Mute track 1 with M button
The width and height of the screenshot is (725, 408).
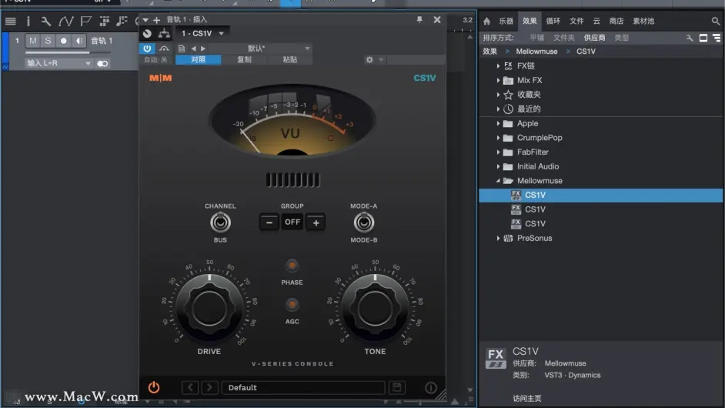coord(33,41)
